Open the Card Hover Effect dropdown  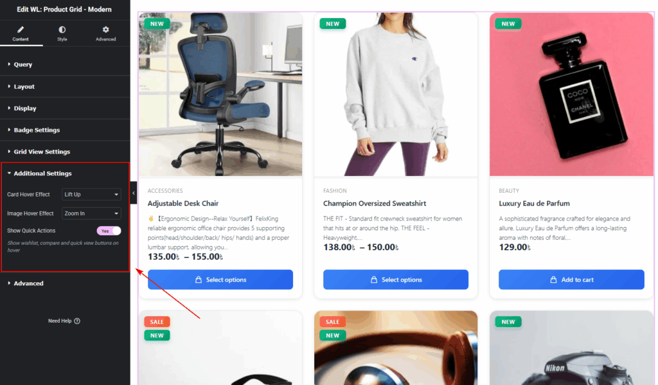point(91,194)
